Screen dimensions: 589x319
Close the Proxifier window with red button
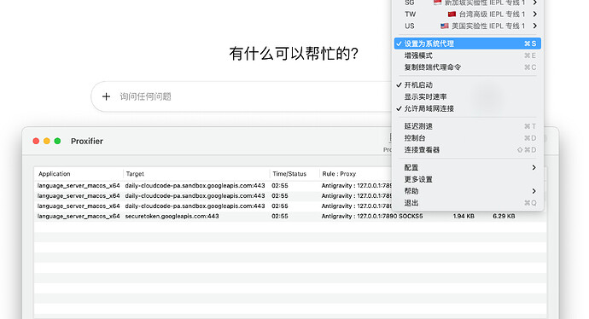click(x=36, y=141)
